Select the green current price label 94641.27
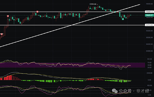 pos(149,15)
